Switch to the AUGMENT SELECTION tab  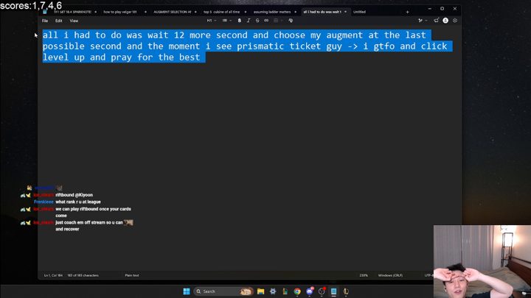tap(172, 12)
